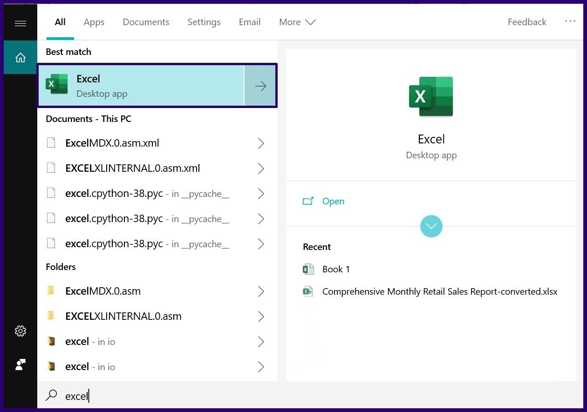
Task: Click the Home icon in sidebar
Action: point(20,57)
